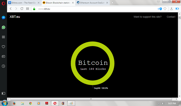Select the Opera taskbar button
Viewport: 181px width, 106px height.
55,103
